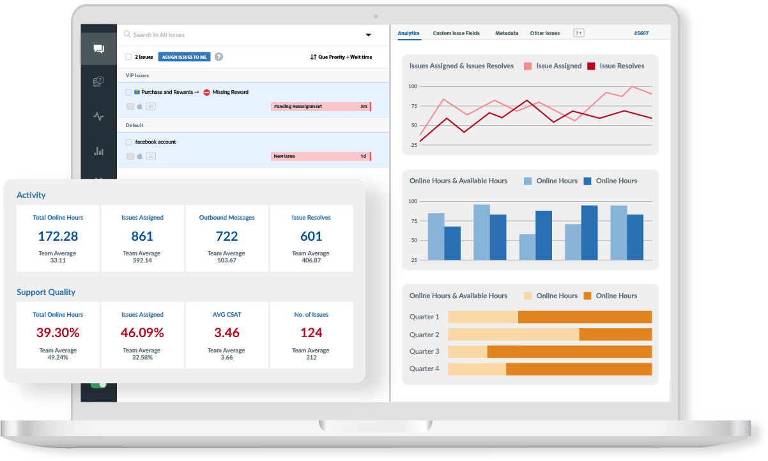
Task: Click grey square icon in New Issue row
Action: coord(130,156)
